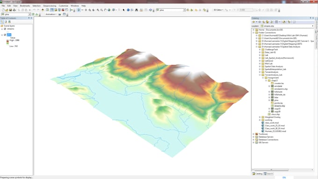The width and height of the screenshot is (318, 179).
Task: Select the Zoom Out tool
Action: click(x=101, y=10)
